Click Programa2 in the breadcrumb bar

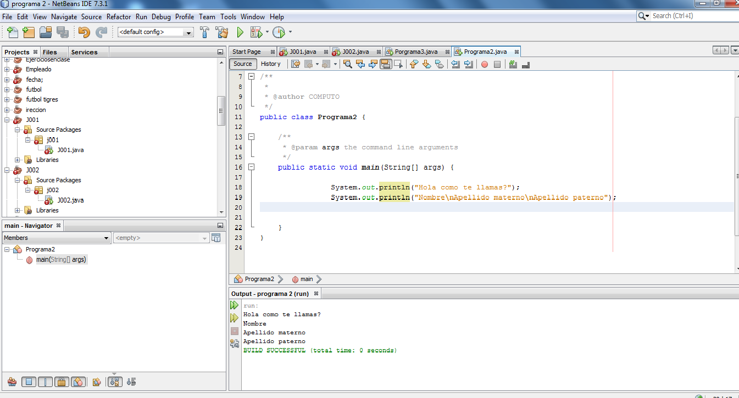258,279
